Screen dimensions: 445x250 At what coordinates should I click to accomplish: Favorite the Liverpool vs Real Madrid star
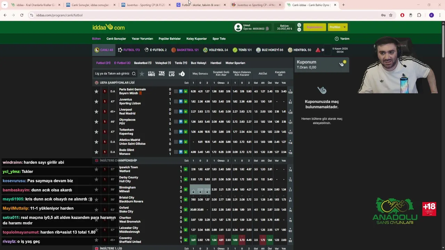[x=96, y=111]
